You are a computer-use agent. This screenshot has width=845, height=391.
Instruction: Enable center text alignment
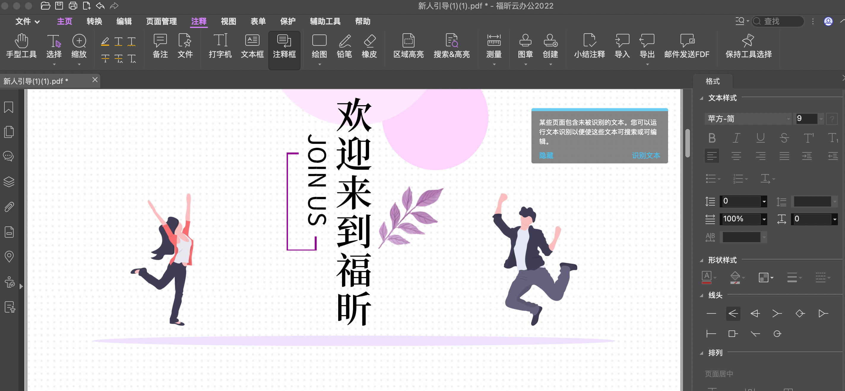(736, 156)
